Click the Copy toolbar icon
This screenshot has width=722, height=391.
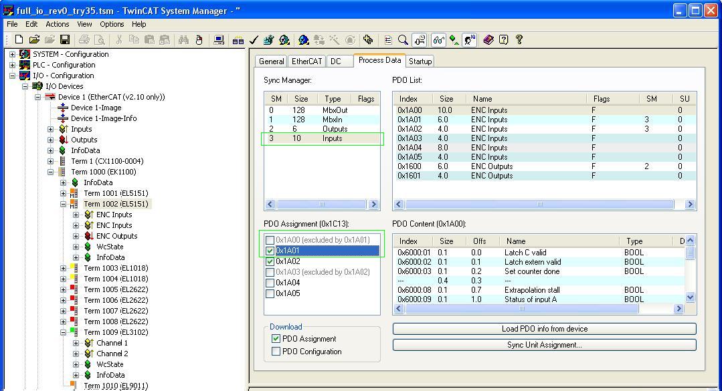pyautogui.click(x=134, y=40)
